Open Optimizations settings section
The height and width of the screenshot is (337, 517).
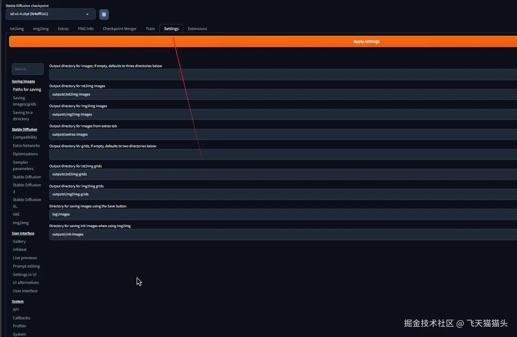[x=25, y=154]
